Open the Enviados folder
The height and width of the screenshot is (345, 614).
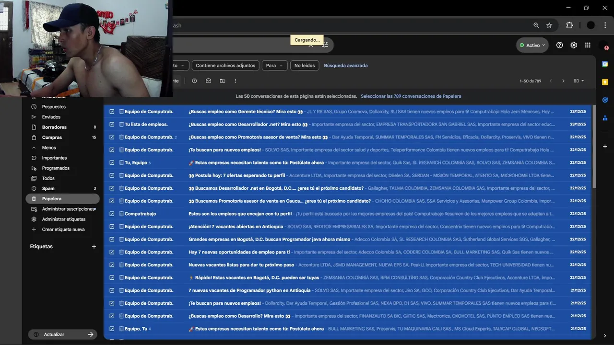(x=51, y=117)
